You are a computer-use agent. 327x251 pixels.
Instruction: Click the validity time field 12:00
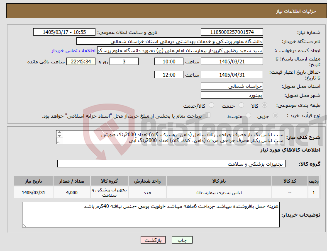point(169,75)
